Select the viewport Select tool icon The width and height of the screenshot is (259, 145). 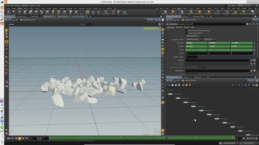pos(6,41)
